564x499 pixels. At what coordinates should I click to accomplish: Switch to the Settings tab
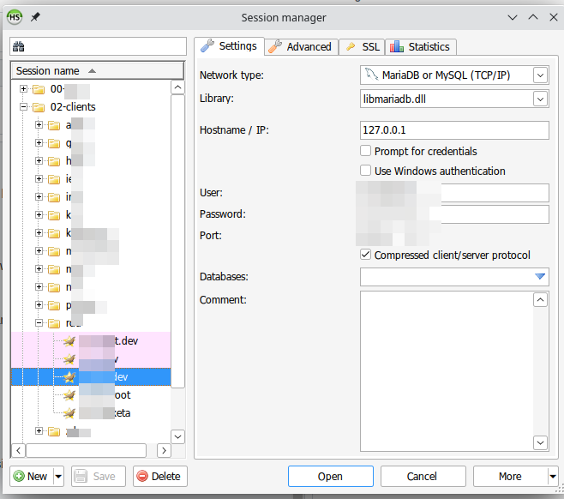[229, 46]
